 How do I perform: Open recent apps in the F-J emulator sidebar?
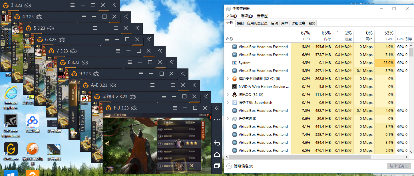click(217, 166)
